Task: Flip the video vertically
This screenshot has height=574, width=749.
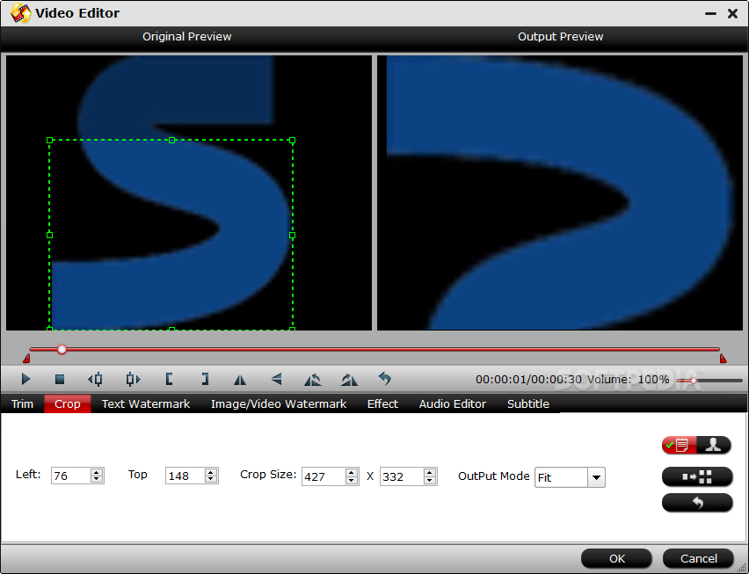Action: [x=277, y=379]
